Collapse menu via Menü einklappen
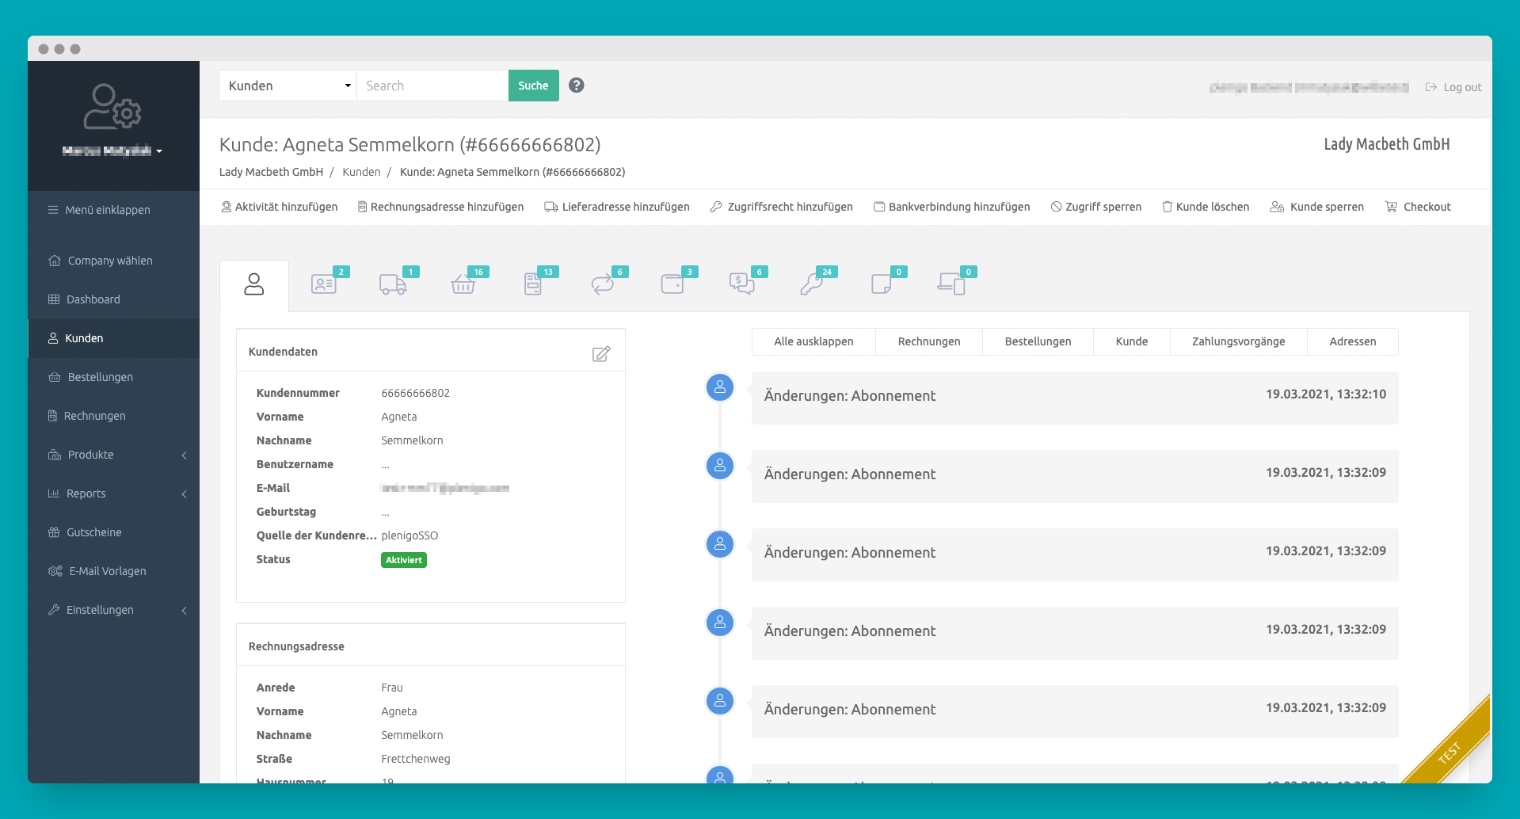 coord(99,210)
